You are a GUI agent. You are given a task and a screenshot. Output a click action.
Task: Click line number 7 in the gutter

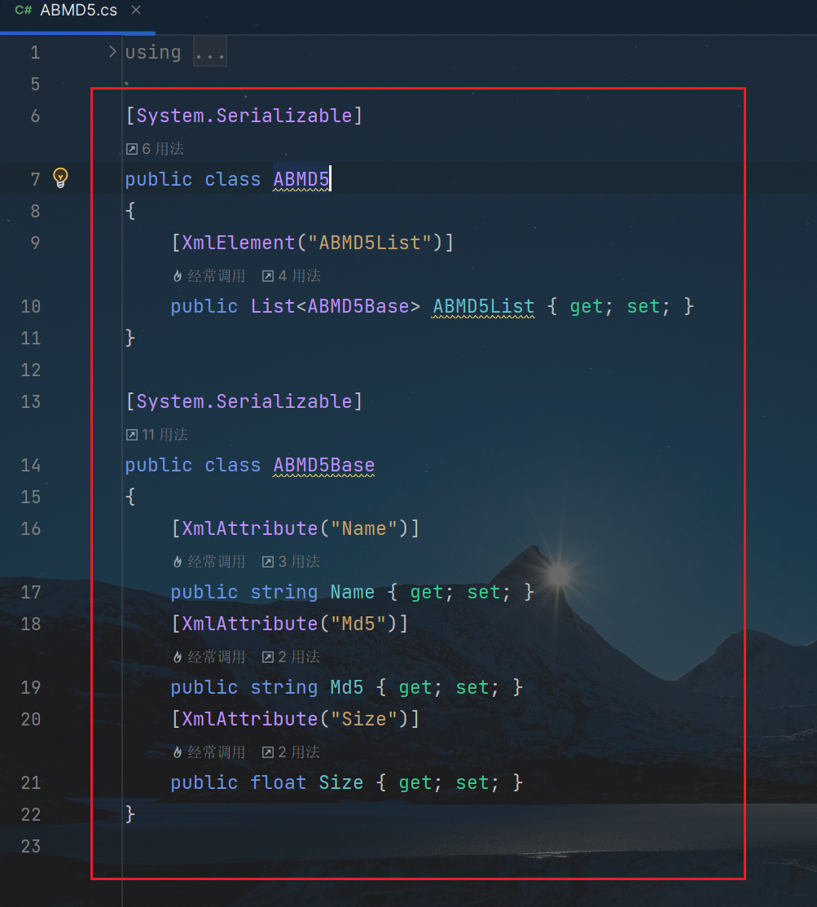point(35,179)
